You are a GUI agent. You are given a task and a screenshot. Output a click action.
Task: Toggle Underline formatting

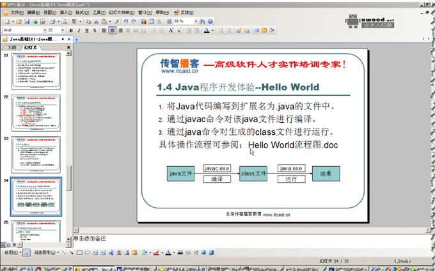[87, 31]
